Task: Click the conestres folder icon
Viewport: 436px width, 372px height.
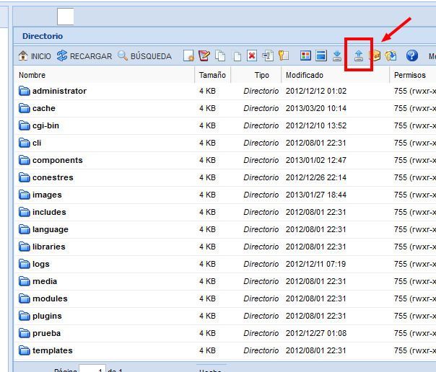Action: click(x=25, y=177)
